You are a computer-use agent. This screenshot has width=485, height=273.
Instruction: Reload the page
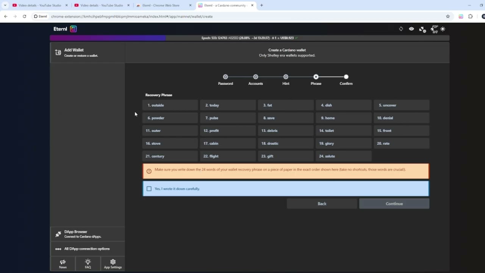click(24, 16)
